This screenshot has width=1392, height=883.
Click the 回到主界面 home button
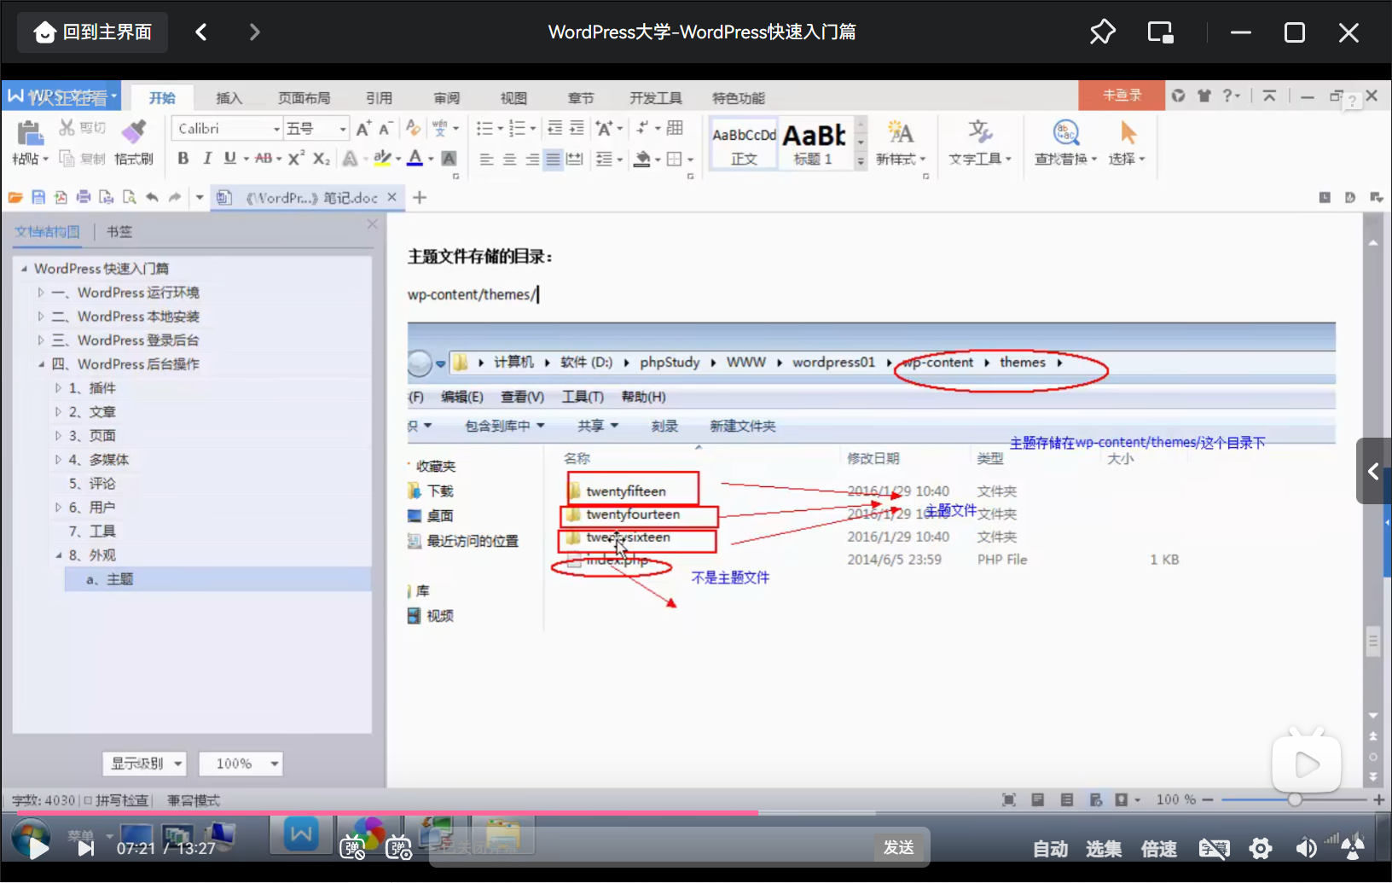click(x=93, y=32)
